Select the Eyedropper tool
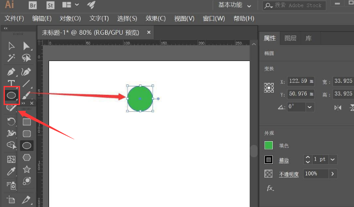The image size is (354, 207). click(x=12, y=172)
